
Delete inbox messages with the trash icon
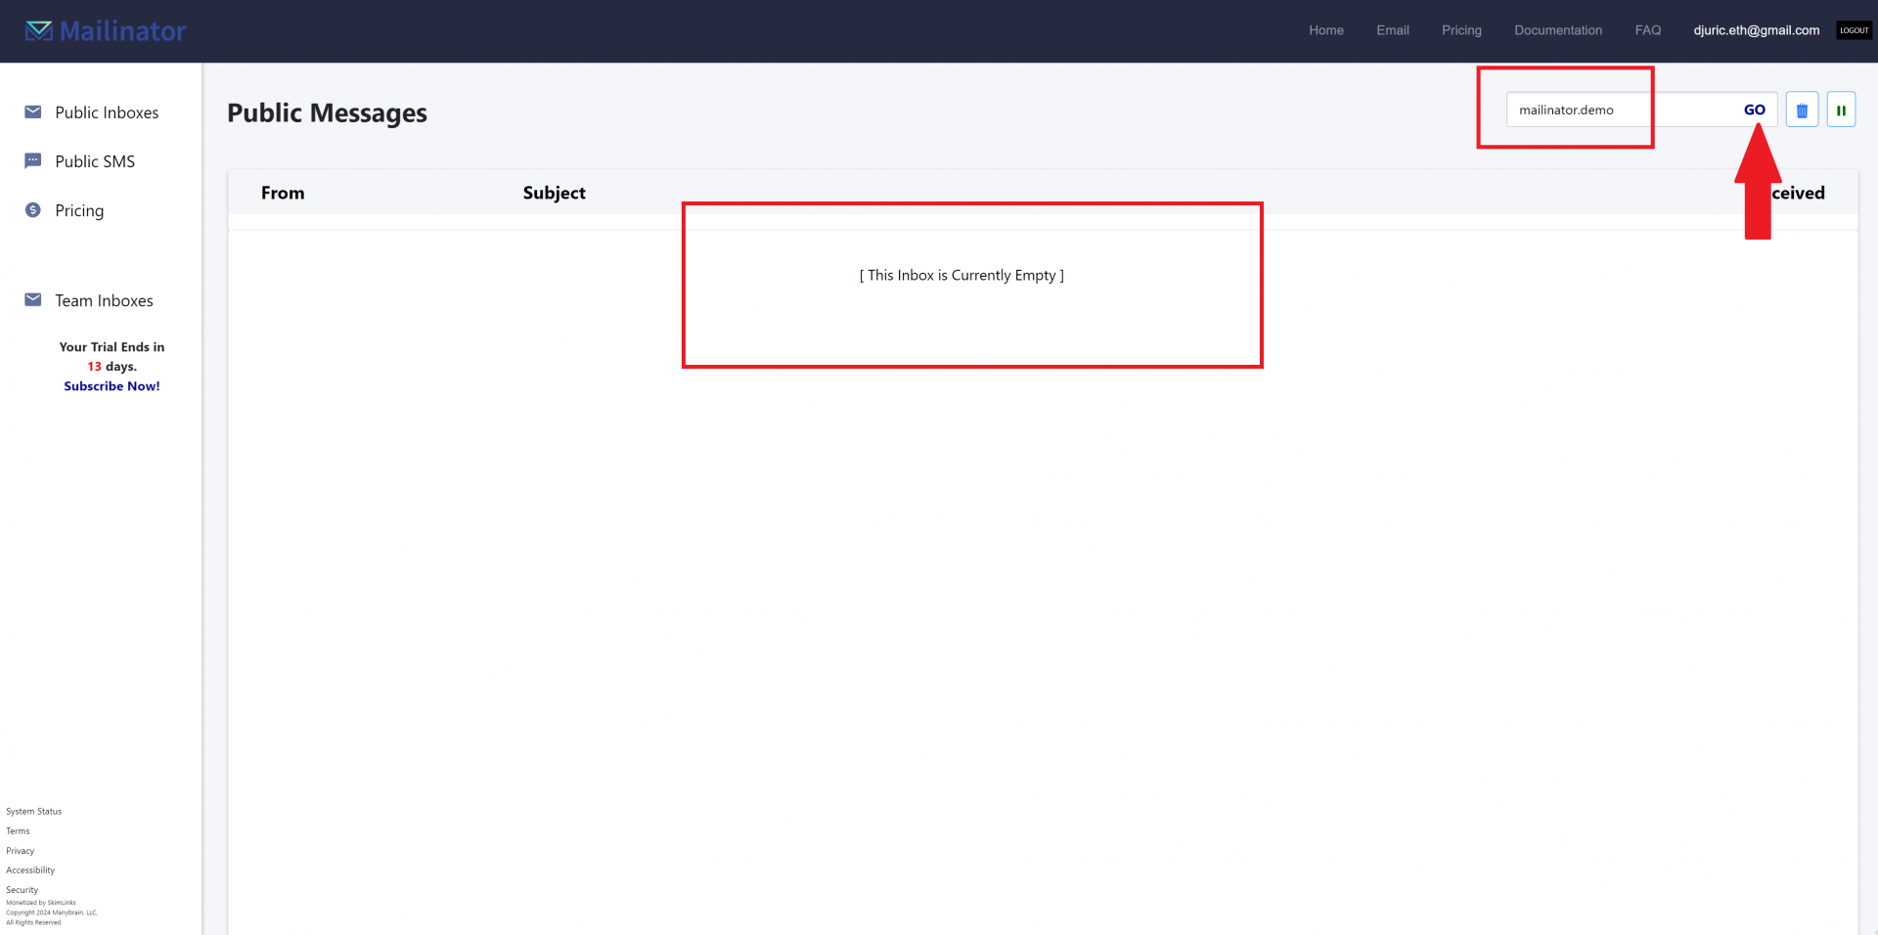click(1802, 109)
